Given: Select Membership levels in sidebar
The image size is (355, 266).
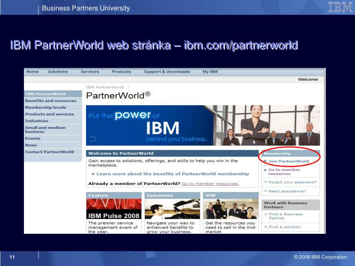Looking at the screenshot, I should click(45, 107).
